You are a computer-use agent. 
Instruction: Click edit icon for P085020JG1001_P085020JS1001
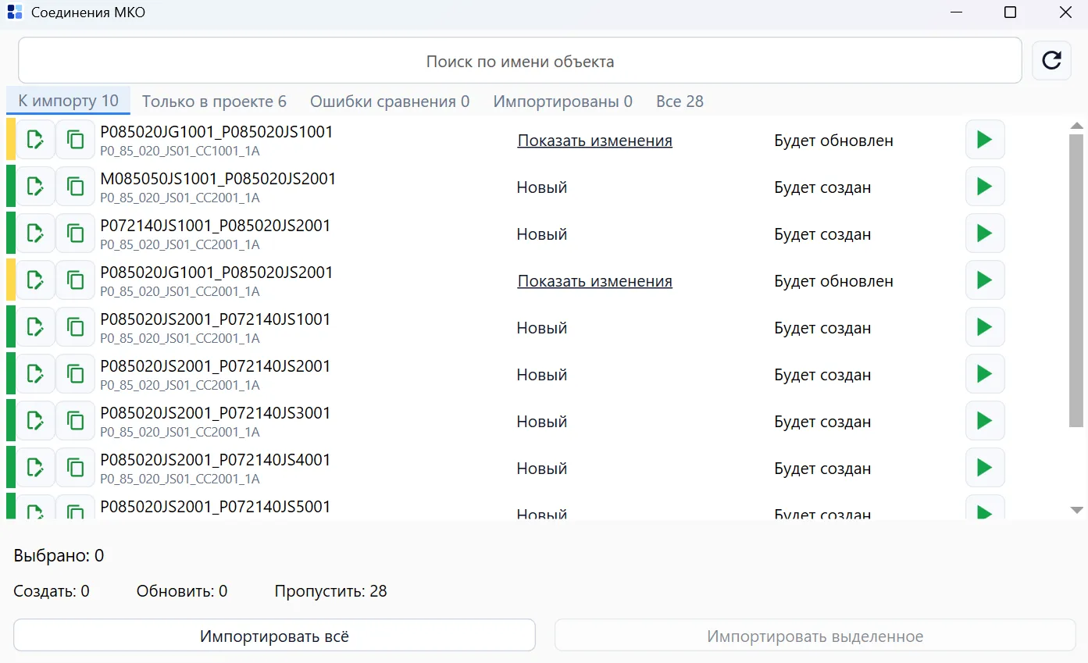35,140
